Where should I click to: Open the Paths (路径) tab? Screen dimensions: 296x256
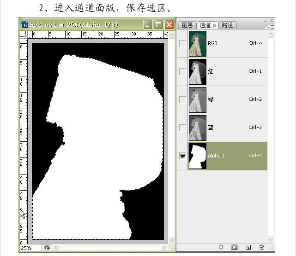point(227,25)
